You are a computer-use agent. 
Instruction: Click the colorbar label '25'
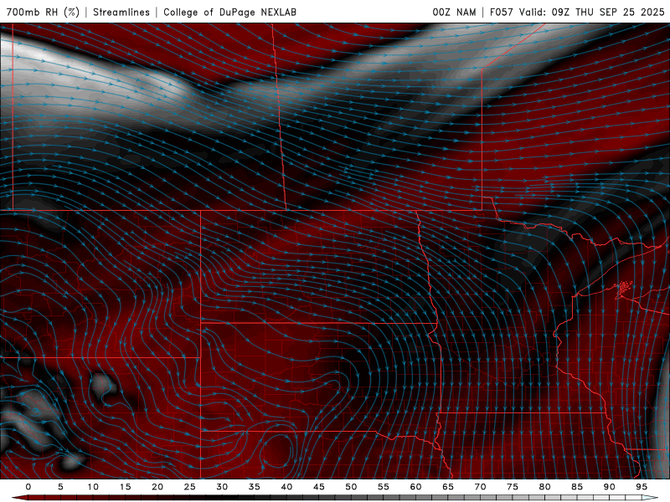click(190, 487)
